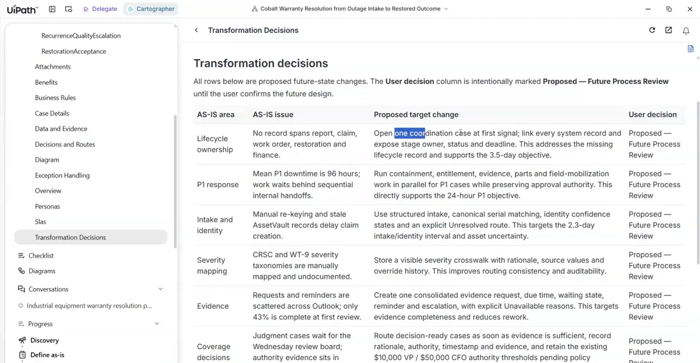Toggle the sidebar panel icon in title bar
Image resolution: width=700 pixels, height=363 pixels.
[52, 9]
